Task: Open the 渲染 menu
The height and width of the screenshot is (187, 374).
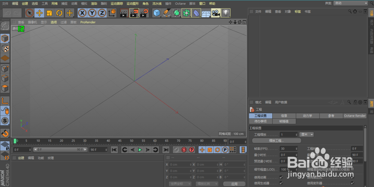Action: [x=94, y=4]
